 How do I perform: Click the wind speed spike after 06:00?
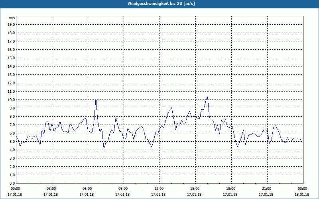(x=96, y=98)
